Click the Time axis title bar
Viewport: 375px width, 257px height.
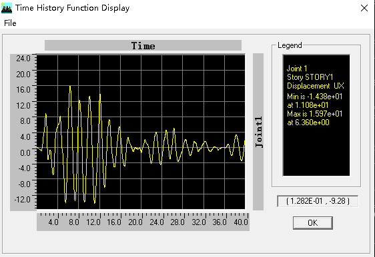pyautogui.click(x=143, y=45)
